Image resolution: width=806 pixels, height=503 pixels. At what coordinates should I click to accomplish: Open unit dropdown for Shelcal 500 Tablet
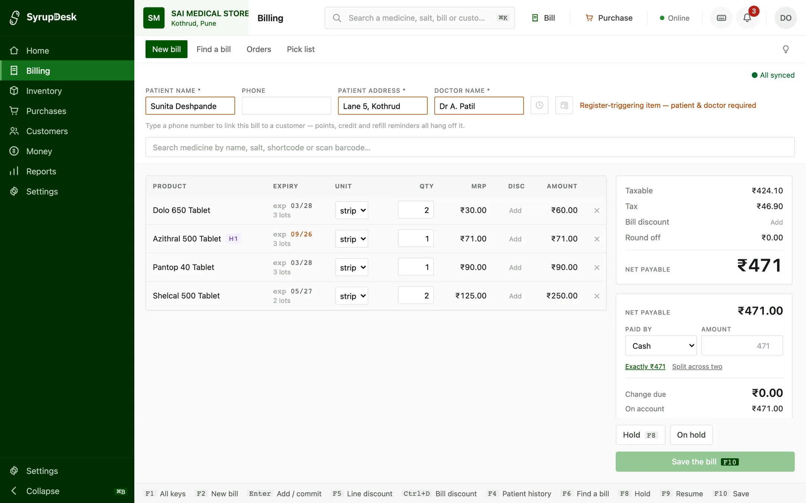click(352, 296)
